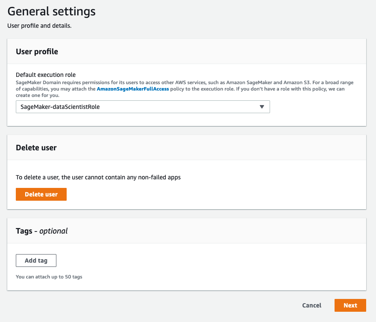Click the 'You can attach up to 50 tags' note
The height and width of the screenshot is (322, 376).
click(x=49, y=277)
